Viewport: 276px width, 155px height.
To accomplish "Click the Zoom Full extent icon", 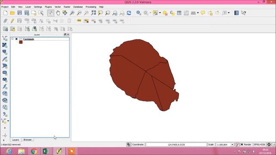I will [x=94, y=13].
